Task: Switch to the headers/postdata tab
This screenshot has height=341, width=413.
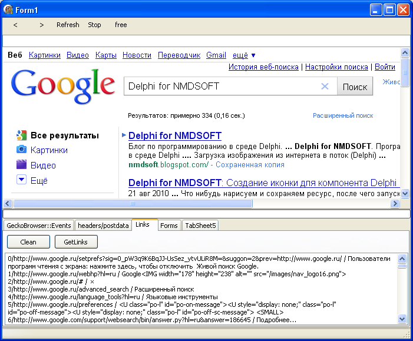Action: (x=103, y=226)
